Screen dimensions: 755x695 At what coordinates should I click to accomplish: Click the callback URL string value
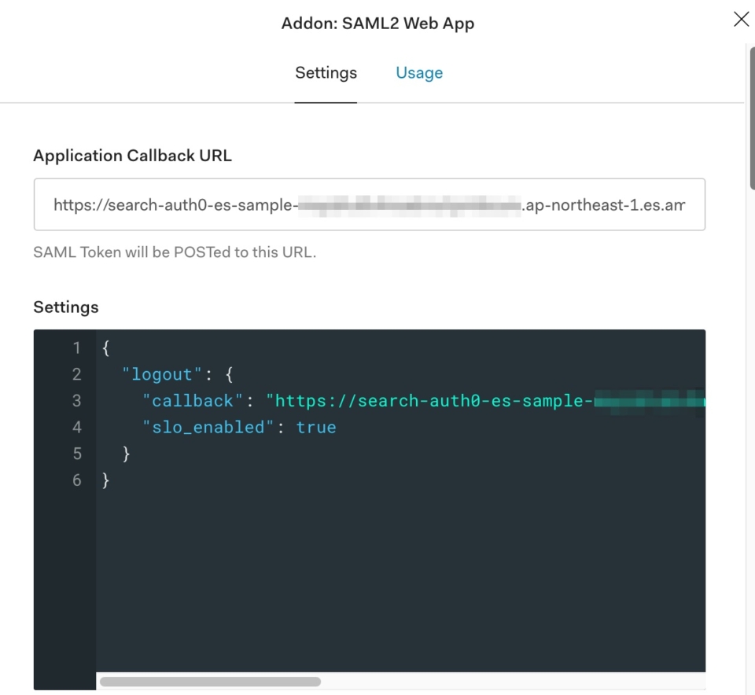click(485, 401)
